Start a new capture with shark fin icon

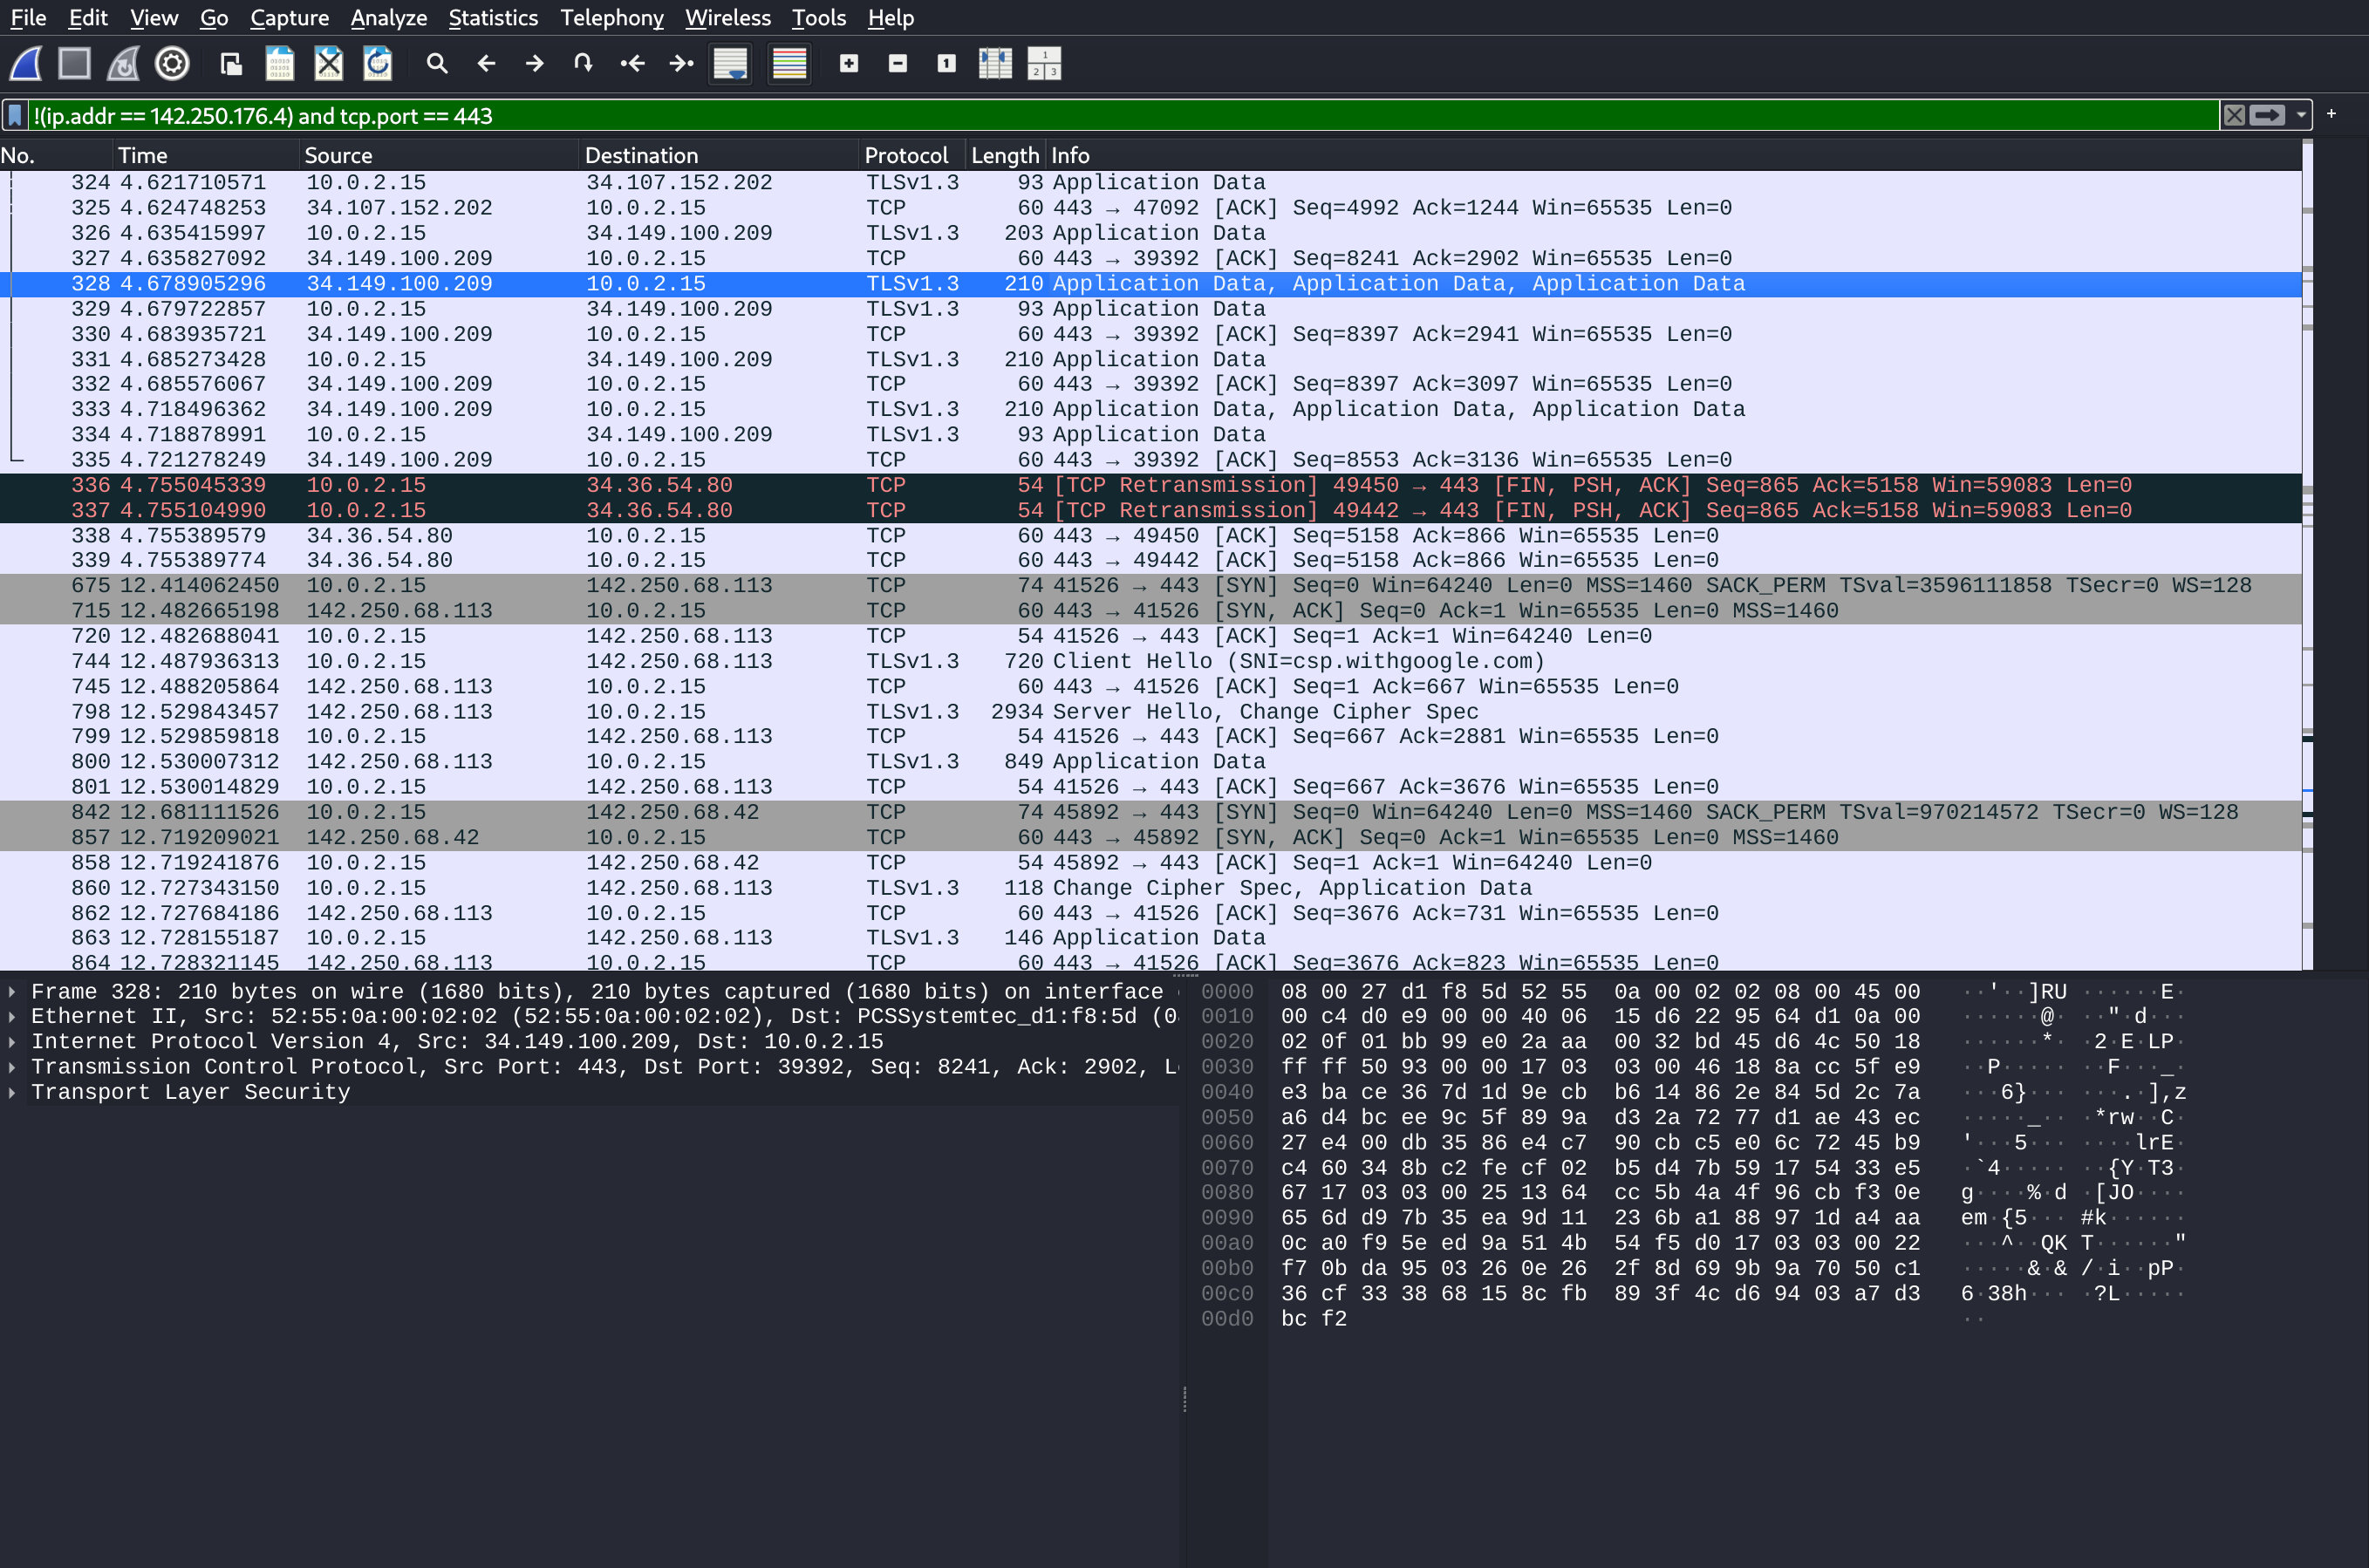click(26, 64)
